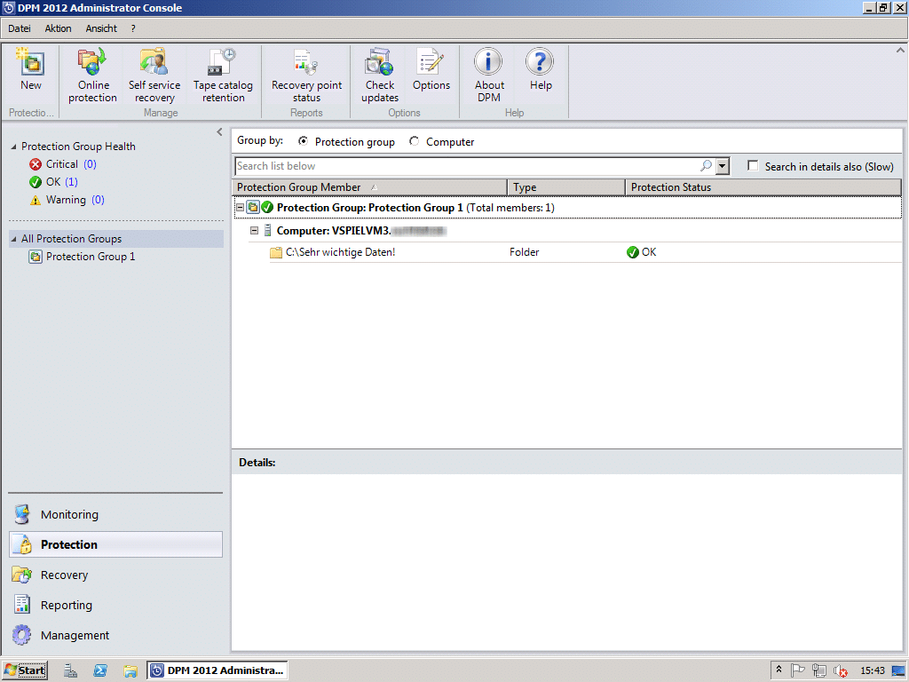Viewport: 909px width, 682px height.
Task: Click the Recovery workspace icon
Action: (x=22, y=575)
